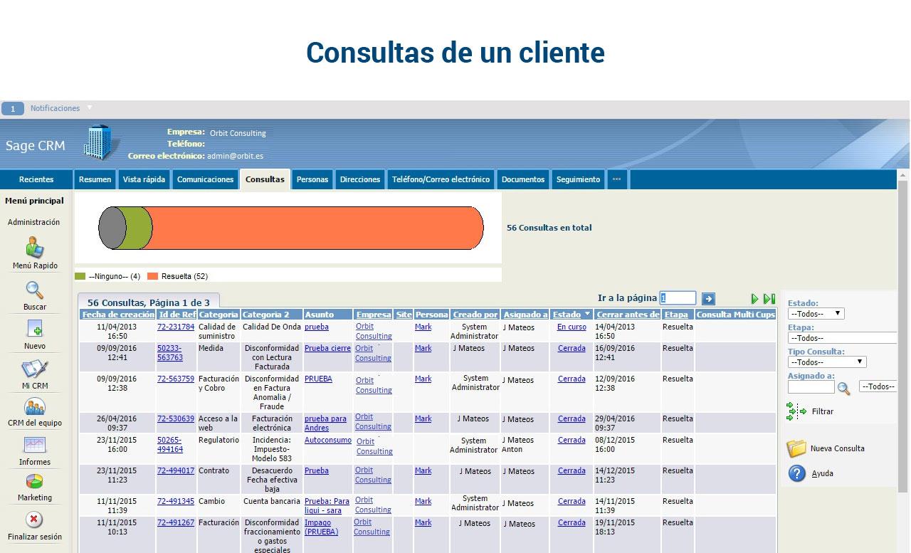Click go-to-page blue arrow button
Viewport: 911px width, 553px height.
point(708,299)
